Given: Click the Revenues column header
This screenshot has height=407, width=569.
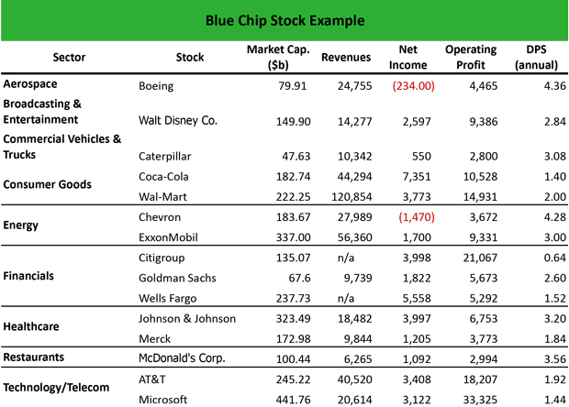Looking at the screenshot, I should [x=346, y=58].
